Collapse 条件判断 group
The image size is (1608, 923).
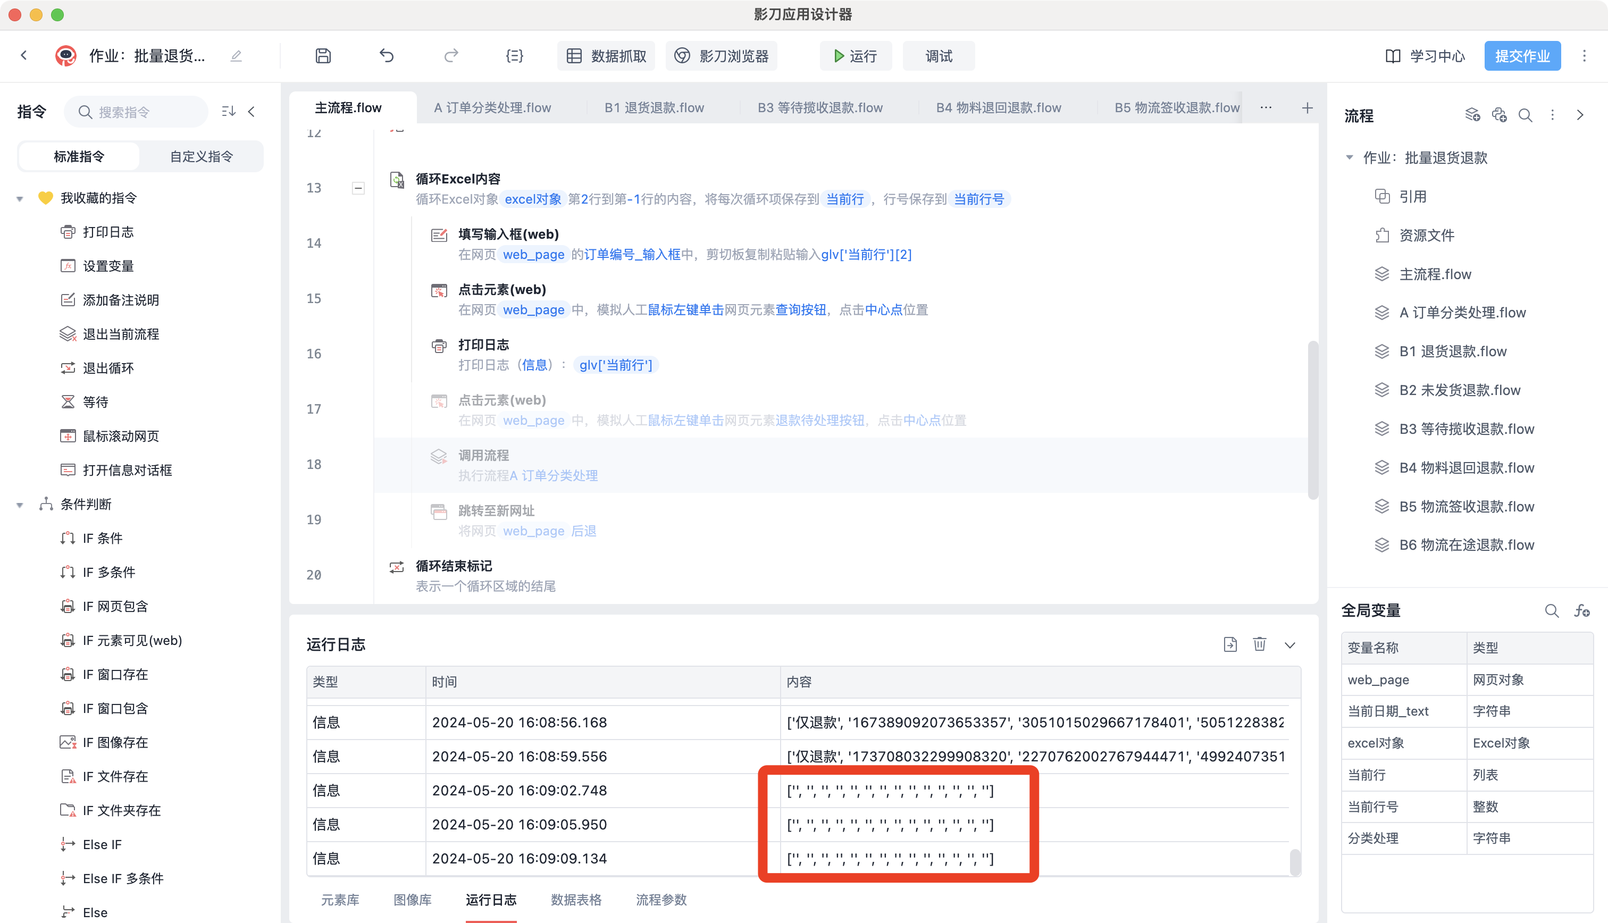click(x=20, y=505)
